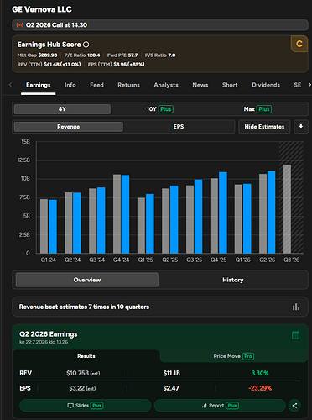Click the Fwd P/E 57.7 value
312x420 pixels.
pyautogui.click(x=133, y=55)
